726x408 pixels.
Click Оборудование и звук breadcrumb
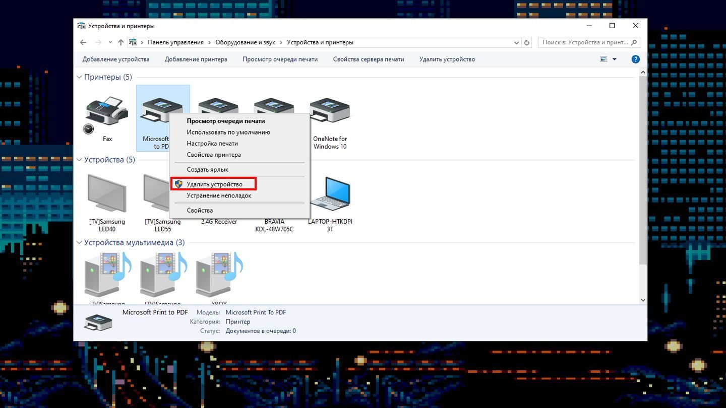click(x=246, y=43)
